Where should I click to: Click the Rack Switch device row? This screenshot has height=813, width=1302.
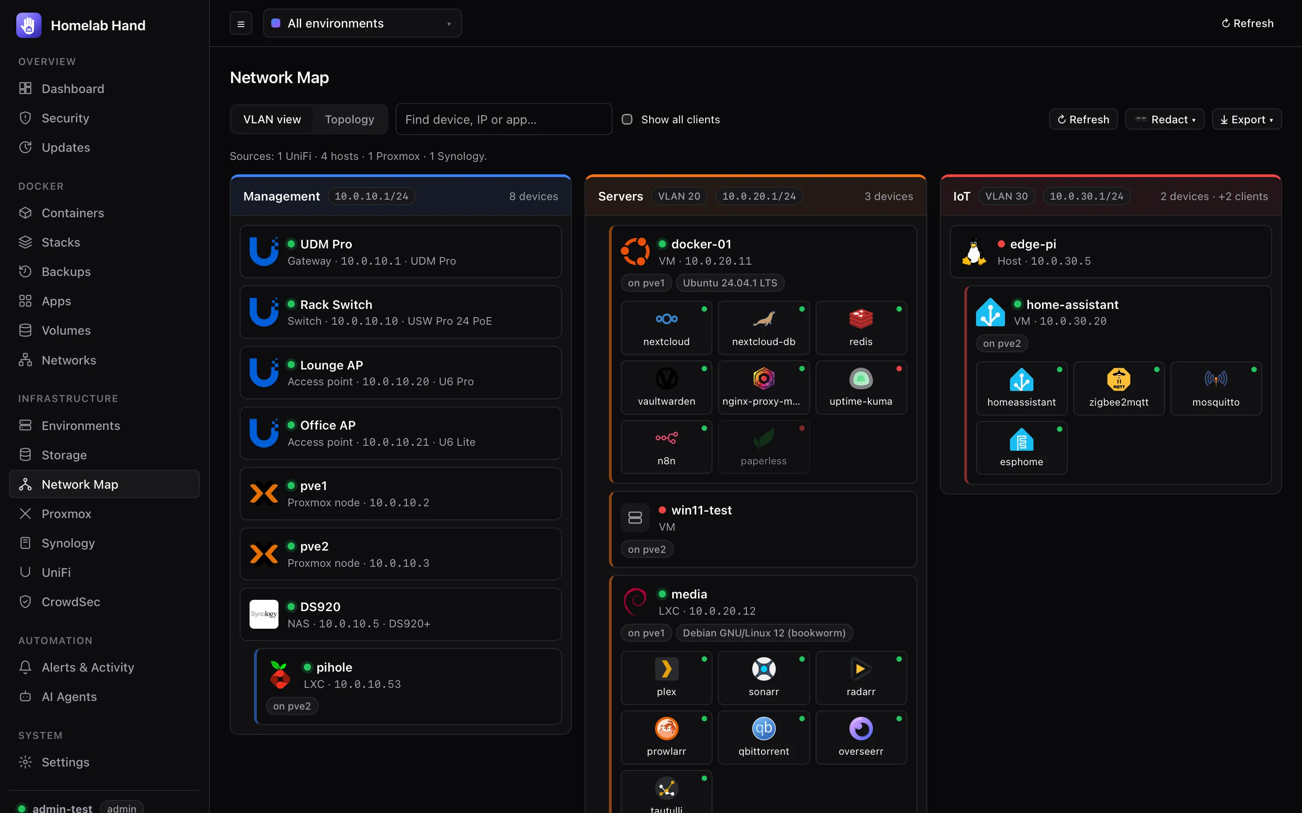(x=400, y=313)
